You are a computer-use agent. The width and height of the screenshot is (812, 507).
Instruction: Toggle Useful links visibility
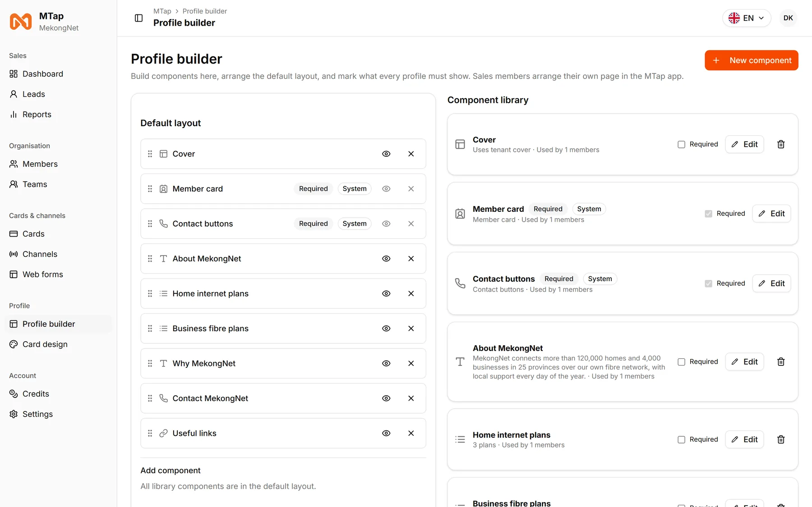click(x=386, y=433)
